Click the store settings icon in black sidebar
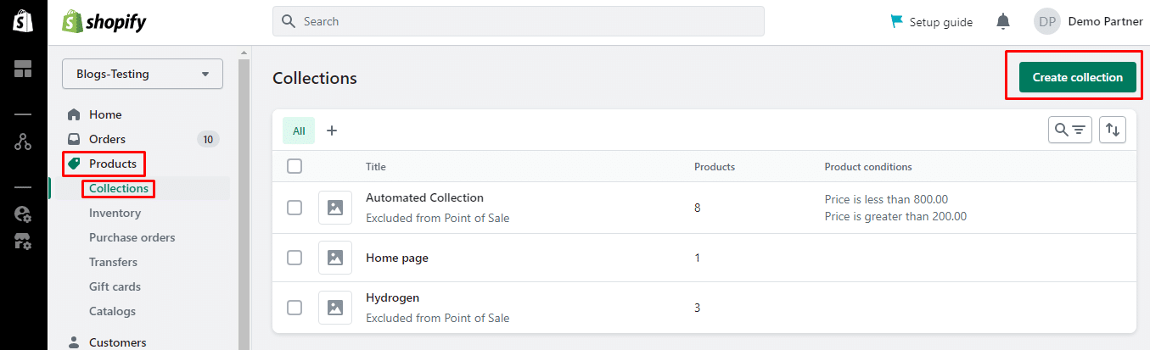This screenshot has width=1150, height=350. 23,242
